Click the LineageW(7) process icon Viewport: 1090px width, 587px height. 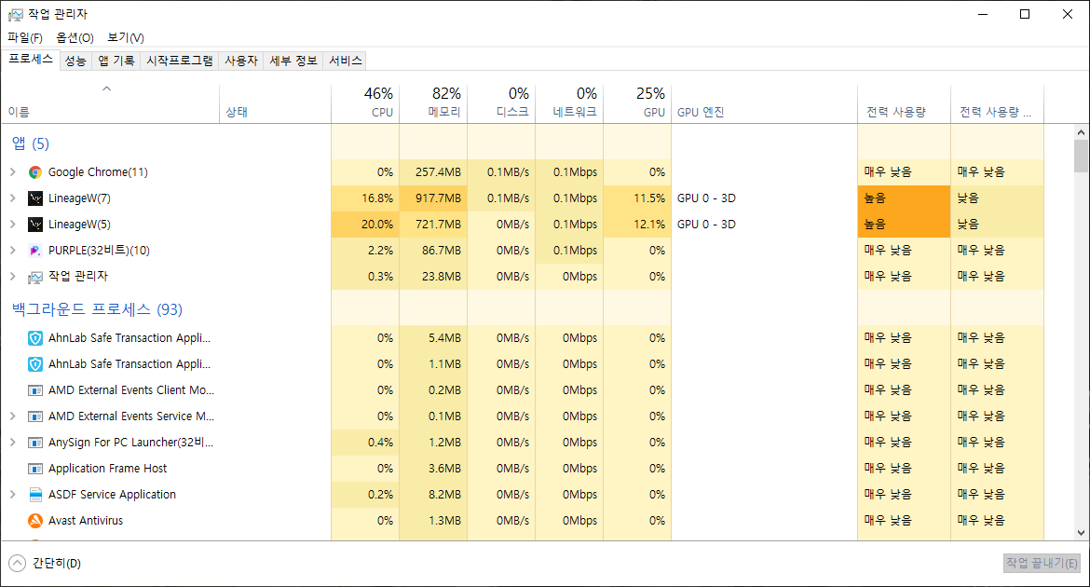34,198
